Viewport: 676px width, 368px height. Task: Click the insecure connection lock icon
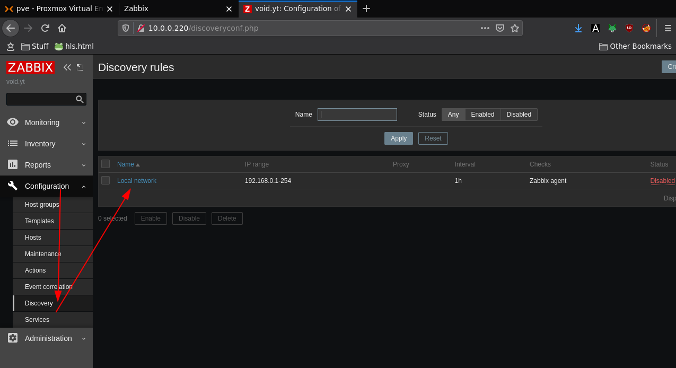point(141,28)
